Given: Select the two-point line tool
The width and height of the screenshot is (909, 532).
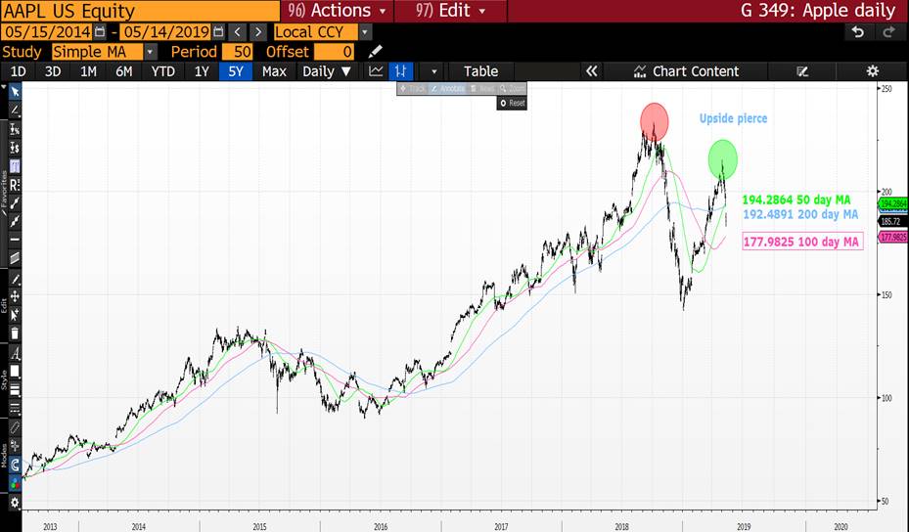Looking at the screenshot, I should tap(15, 203).
